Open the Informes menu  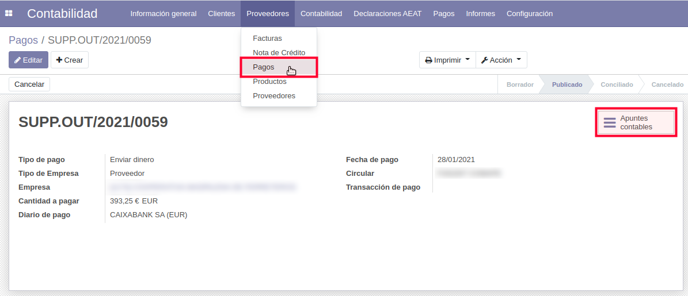pyautogui.click(x=480, y=13)
